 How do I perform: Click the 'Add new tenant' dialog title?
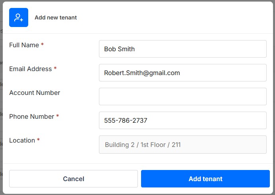point(56,17)
